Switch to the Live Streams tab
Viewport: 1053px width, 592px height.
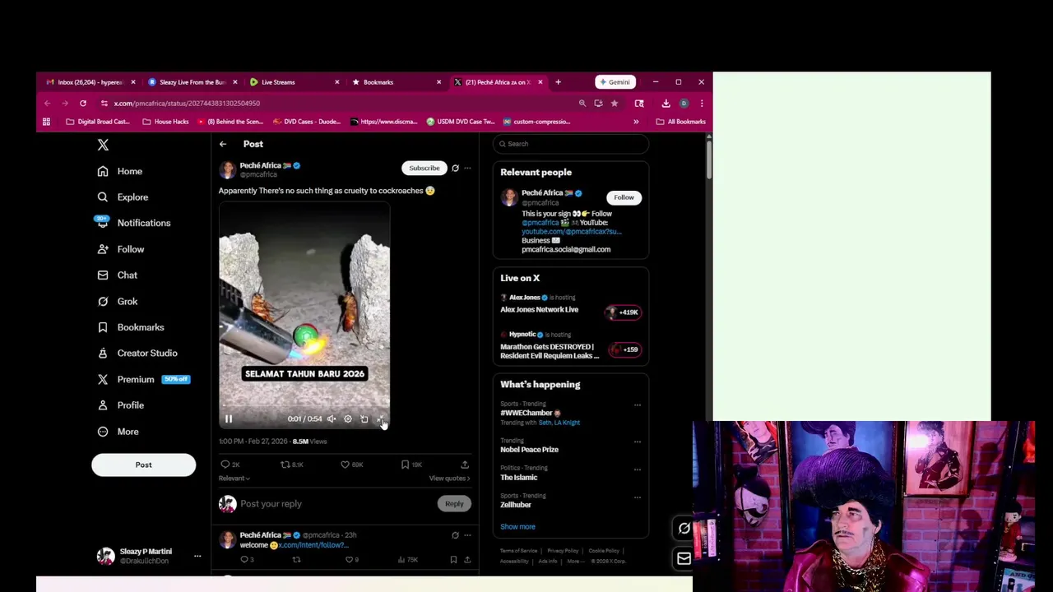[x=292, y=82]
